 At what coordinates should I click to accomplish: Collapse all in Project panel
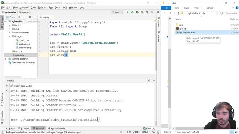point(24,17)
